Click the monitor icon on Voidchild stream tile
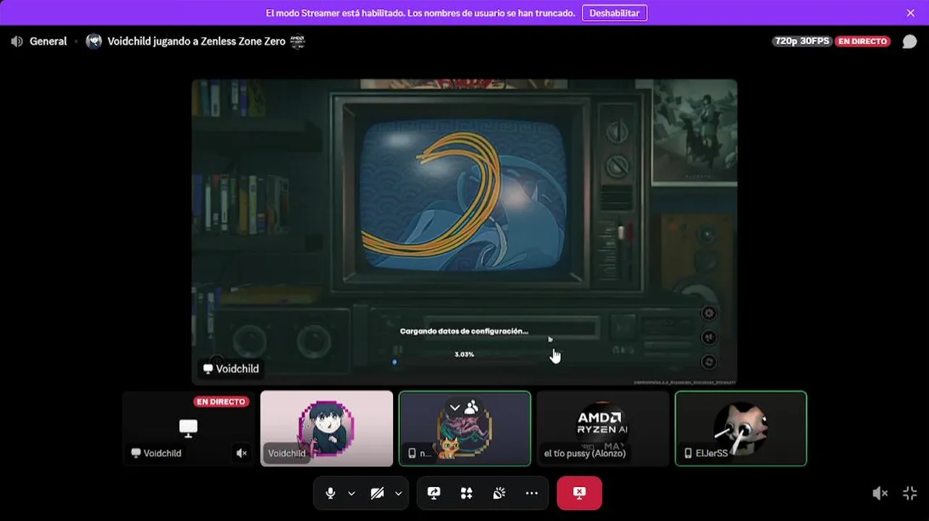 tap(188, 428)
